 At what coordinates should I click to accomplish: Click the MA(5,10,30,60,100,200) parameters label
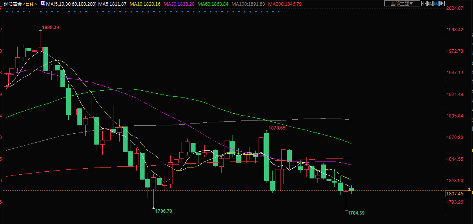tap(71, 4)
